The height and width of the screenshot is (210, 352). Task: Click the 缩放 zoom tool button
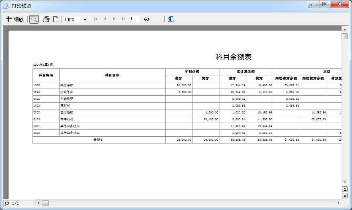click(15, 19)
